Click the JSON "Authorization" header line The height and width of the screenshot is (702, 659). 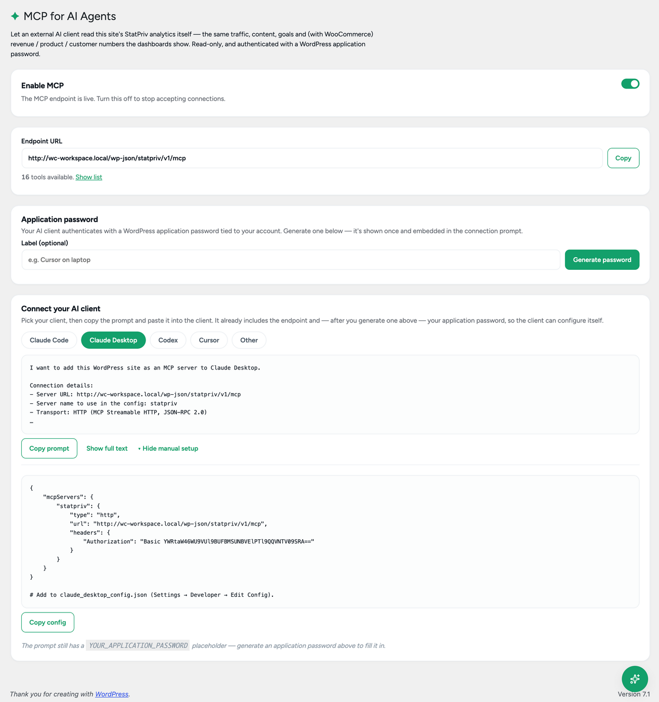(199, 541)
